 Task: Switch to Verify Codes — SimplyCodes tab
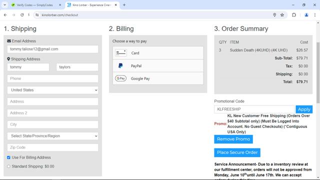(x=34, y=5)
